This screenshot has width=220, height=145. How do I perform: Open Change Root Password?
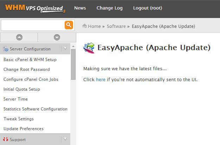[27, 70]
